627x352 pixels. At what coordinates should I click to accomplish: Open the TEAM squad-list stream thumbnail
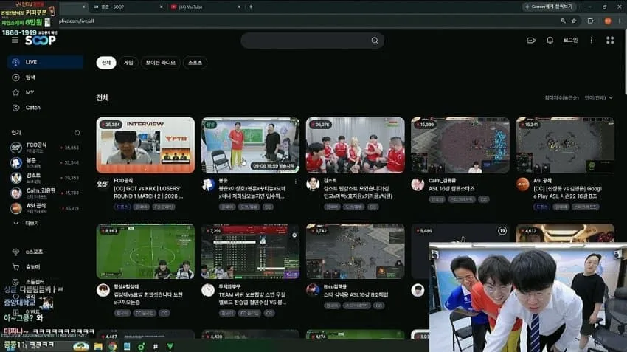[250, 251]
